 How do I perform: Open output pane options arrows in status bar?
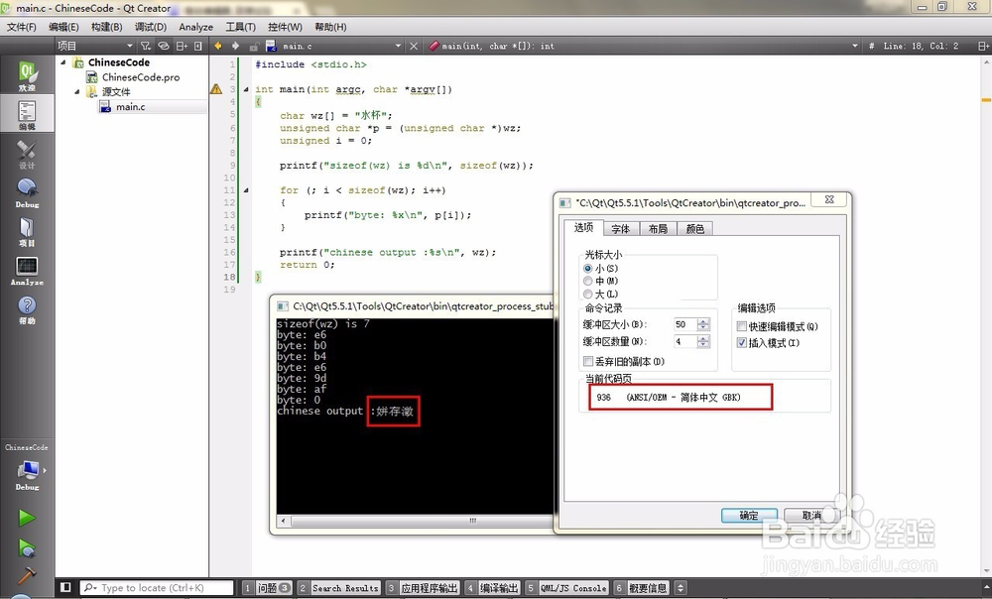click(x=681, y=588)
